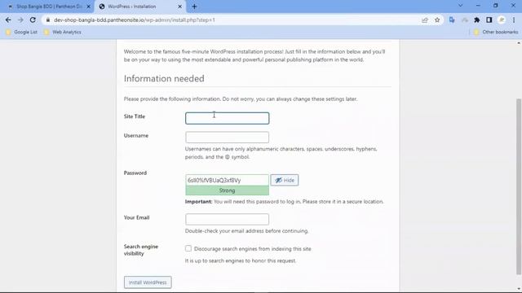522x293 pixels.
Task: Click the Strong password strength indicator
Action: coord(227,190)
